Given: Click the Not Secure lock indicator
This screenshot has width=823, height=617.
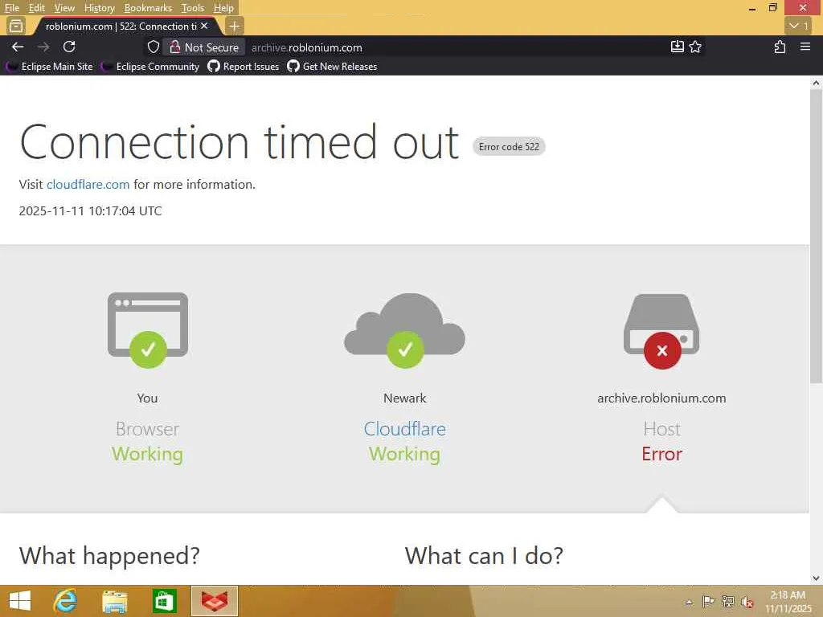Looking at the screenshot, I should tap(203, 47).
